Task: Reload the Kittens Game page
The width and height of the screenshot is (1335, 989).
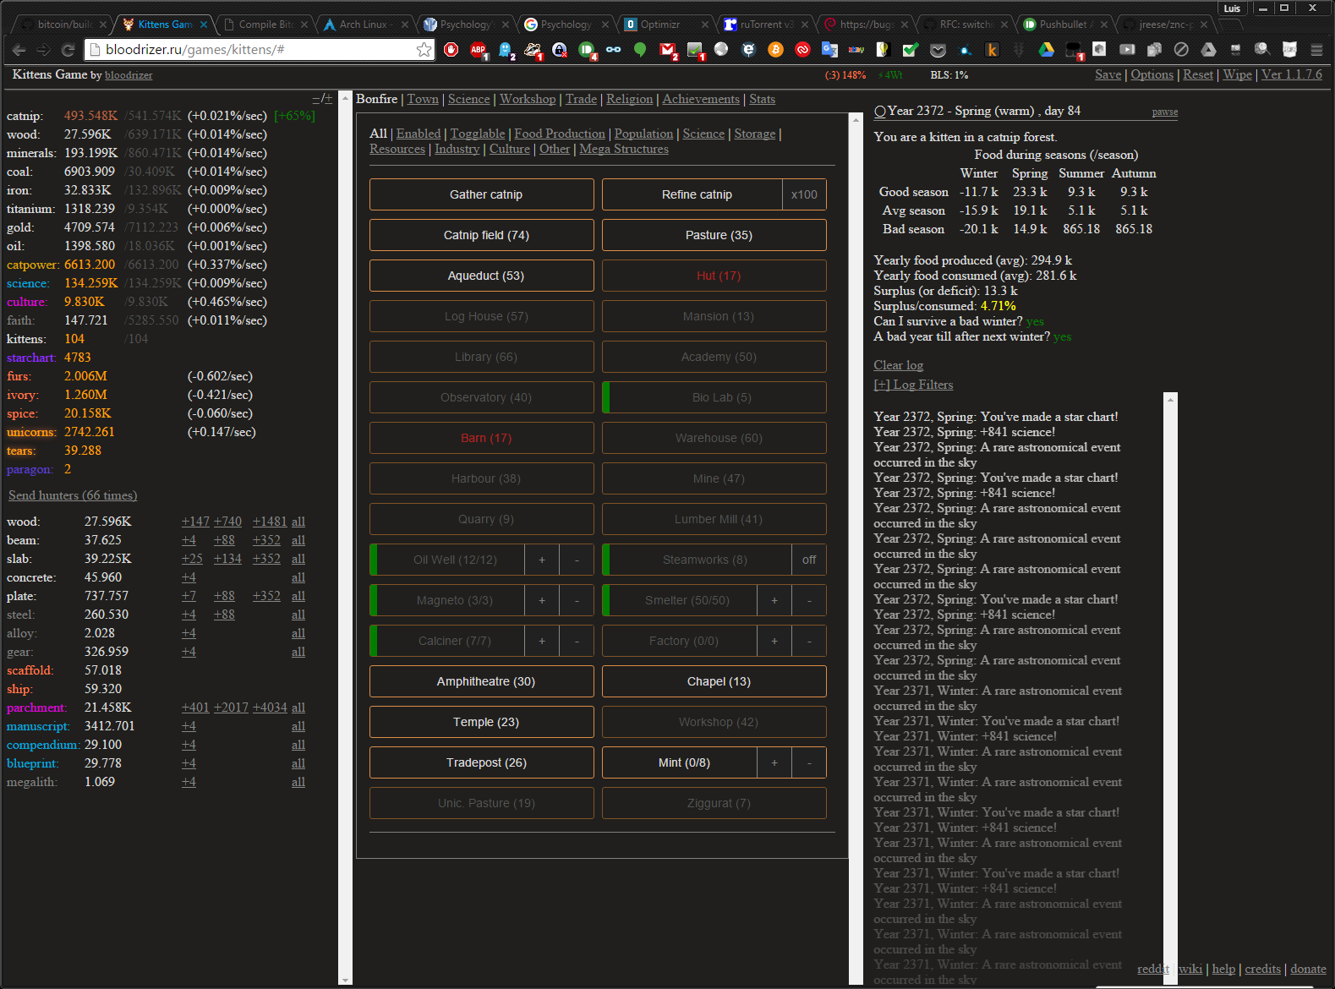Action: point(68,50)
